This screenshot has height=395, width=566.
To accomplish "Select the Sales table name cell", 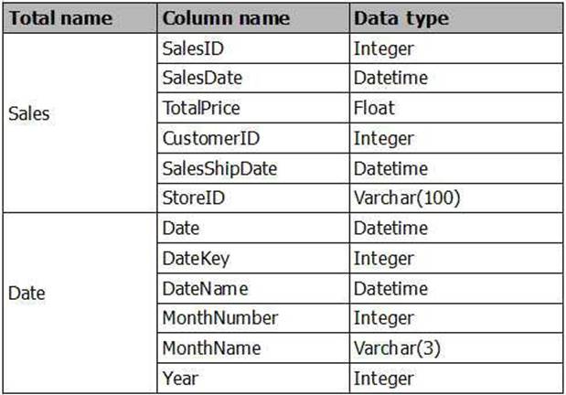I will (x=29, y=114).
